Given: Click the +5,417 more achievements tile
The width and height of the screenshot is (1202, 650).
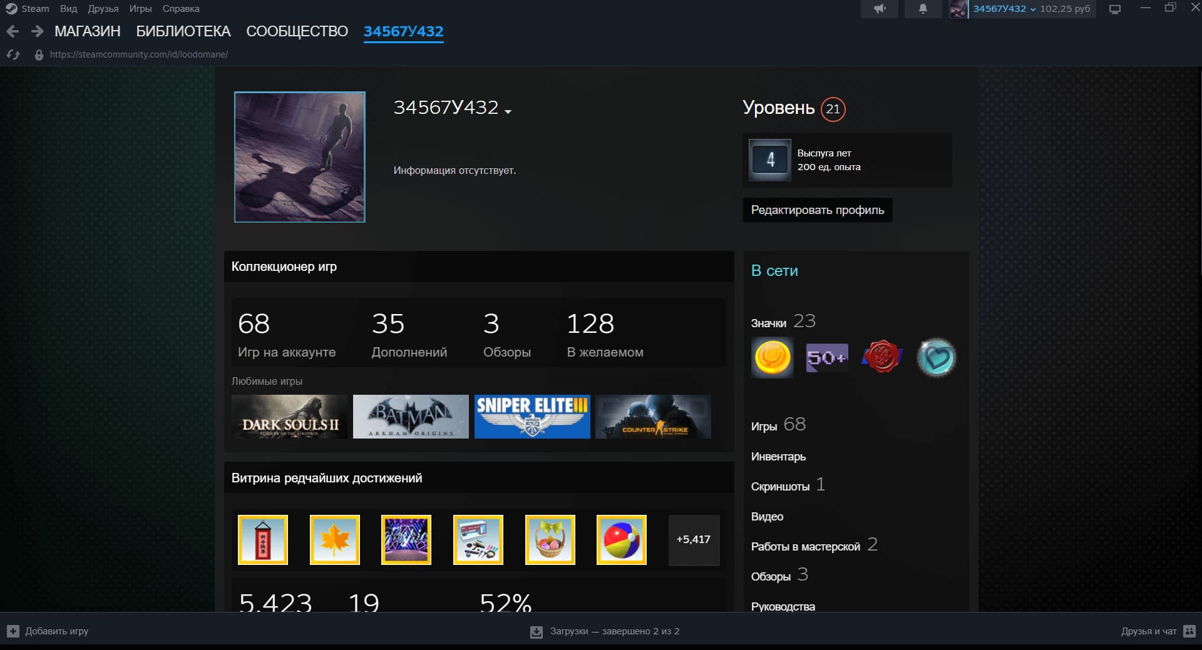Looking at the screenshot, I should click(694, 540).
